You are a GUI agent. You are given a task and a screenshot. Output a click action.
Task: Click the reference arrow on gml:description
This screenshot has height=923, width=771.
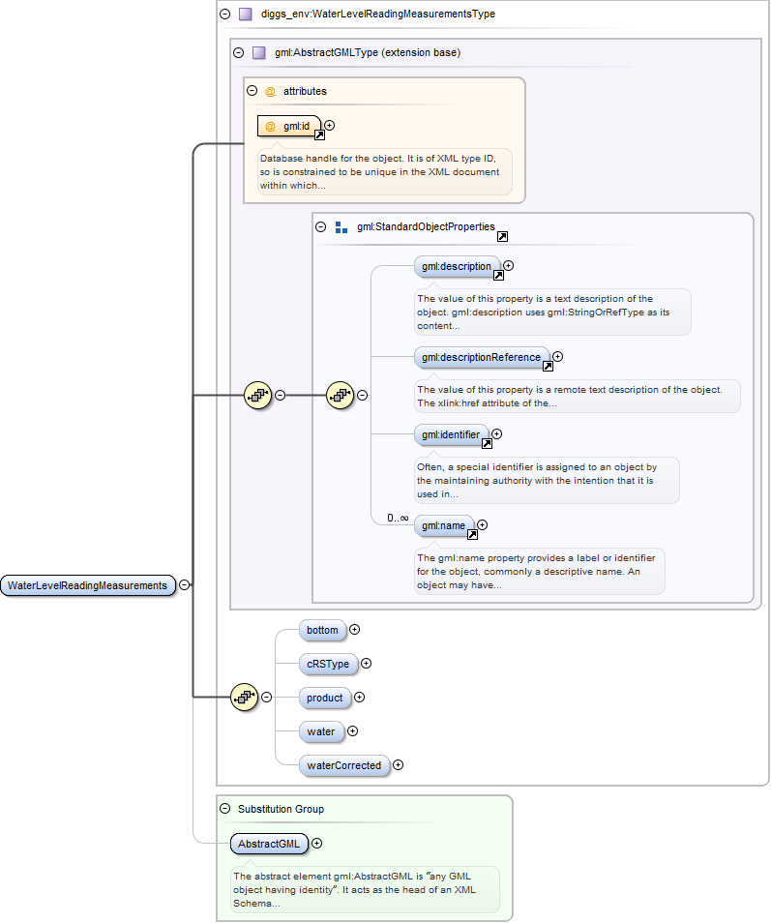[498, 276]
